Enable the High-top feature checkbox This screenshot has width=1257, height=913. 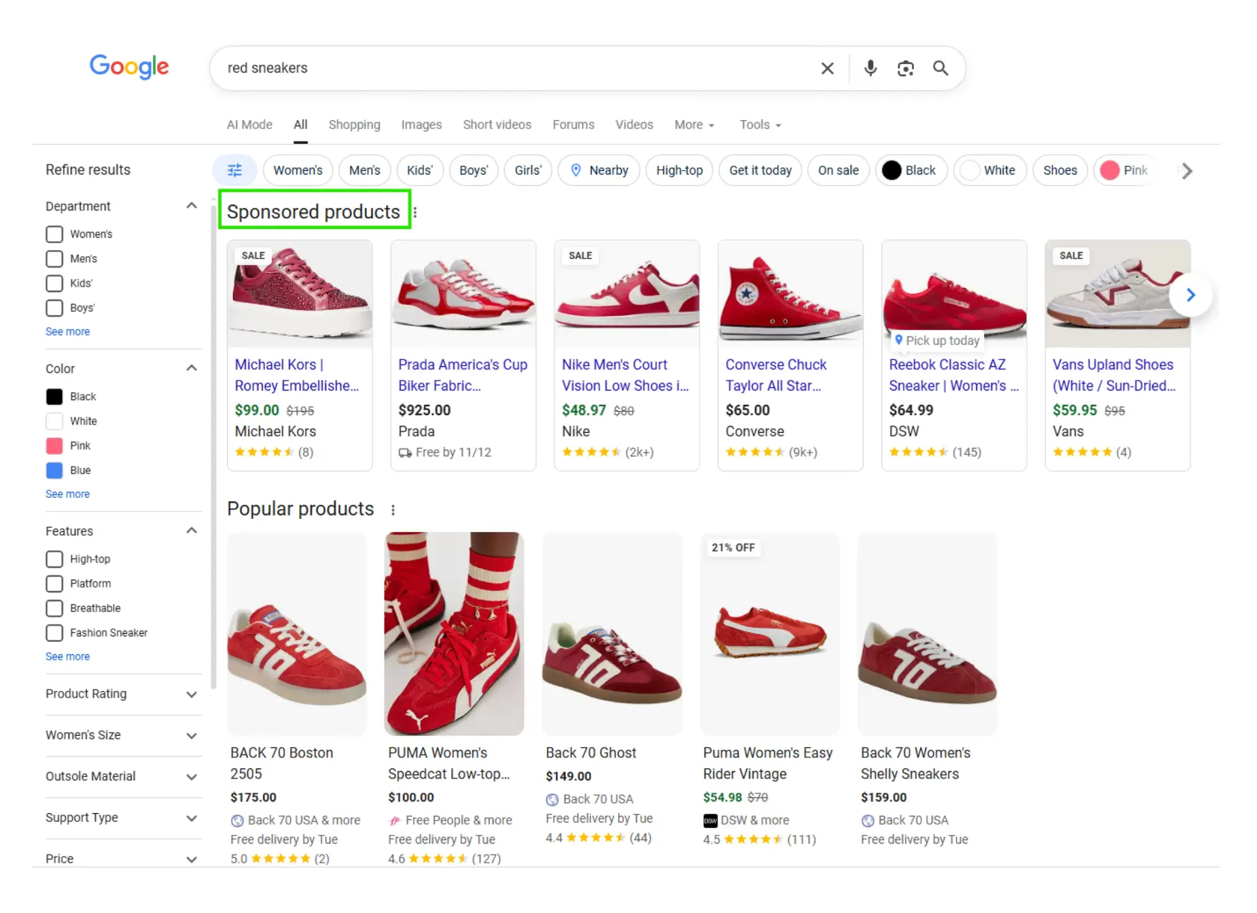[x=54, y=559]
